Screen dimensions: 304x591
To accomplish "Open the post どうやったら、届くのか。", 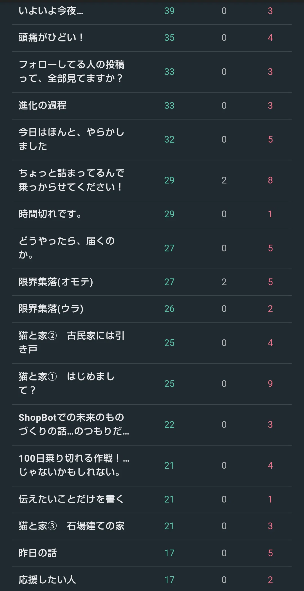I will click(152, 248).
